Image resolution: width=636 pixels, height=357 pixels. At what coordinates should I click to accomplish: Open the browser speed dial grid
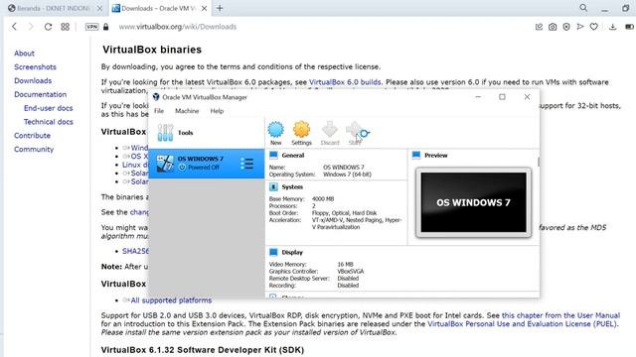65,27
